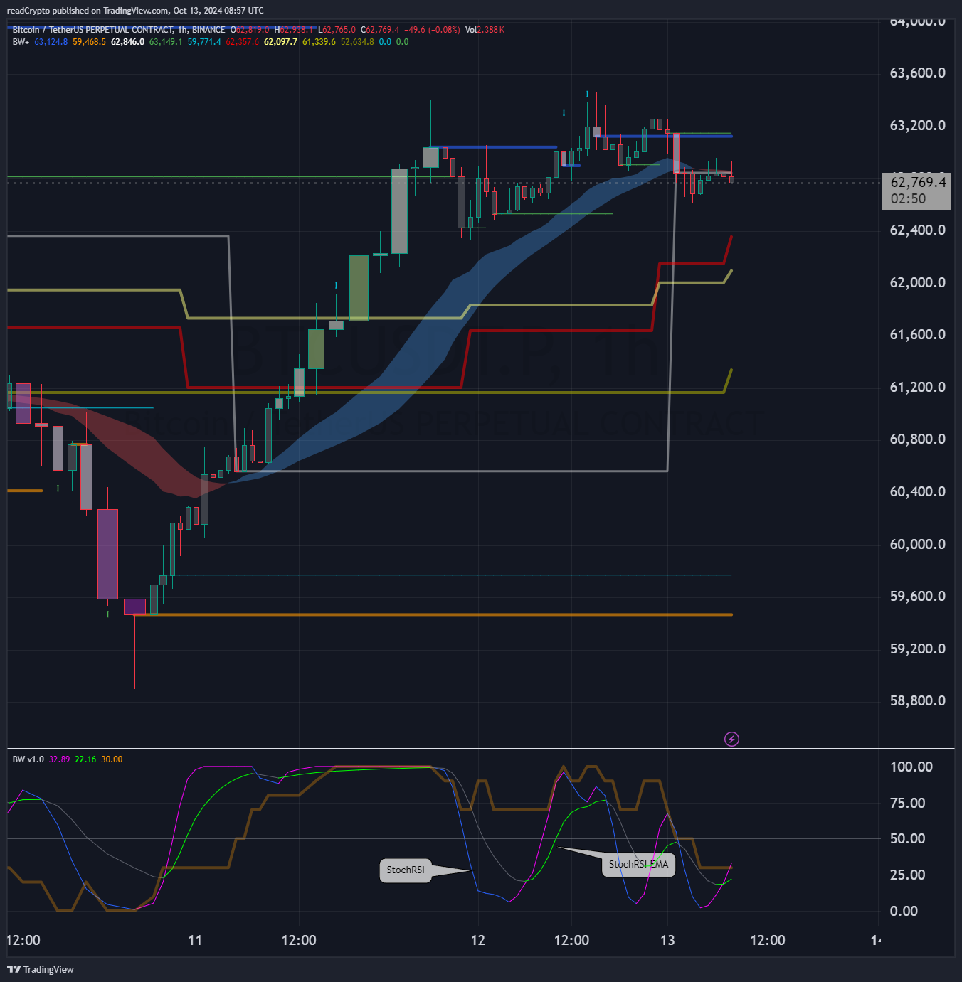Click the 75.00 oscillator axis label

click(x=908, y=804)
